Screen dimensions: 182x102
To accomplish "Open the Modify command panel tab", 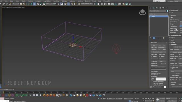I will [154, 8].
